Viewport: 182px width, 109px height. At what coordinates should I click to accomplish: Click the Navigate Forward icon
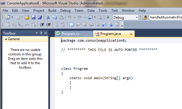[100, 17]
